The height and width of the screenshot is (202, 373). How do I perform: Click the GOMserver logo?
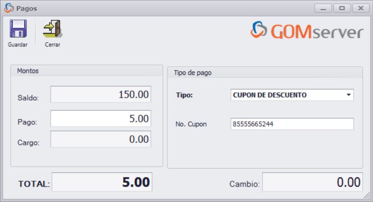[307, 30]
